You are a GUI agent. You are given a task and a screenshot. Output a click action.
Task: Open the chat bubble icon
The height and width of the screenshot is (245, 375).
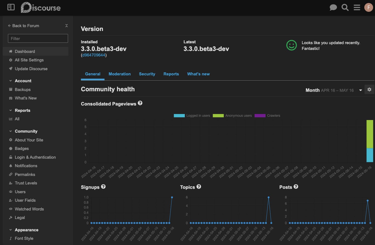pyautogui.click(x=333, y=7)
